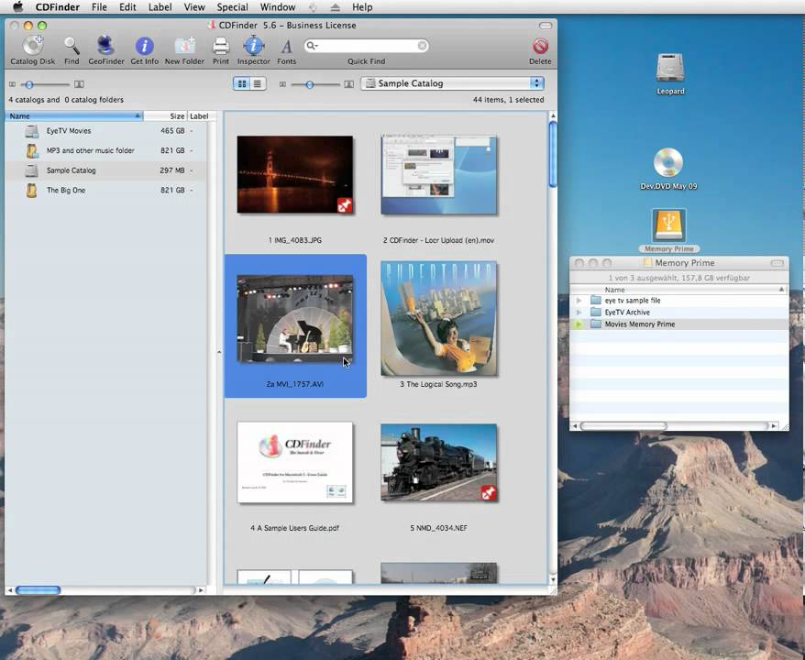Adjust the catalog list icon size slider

[29, 84]
